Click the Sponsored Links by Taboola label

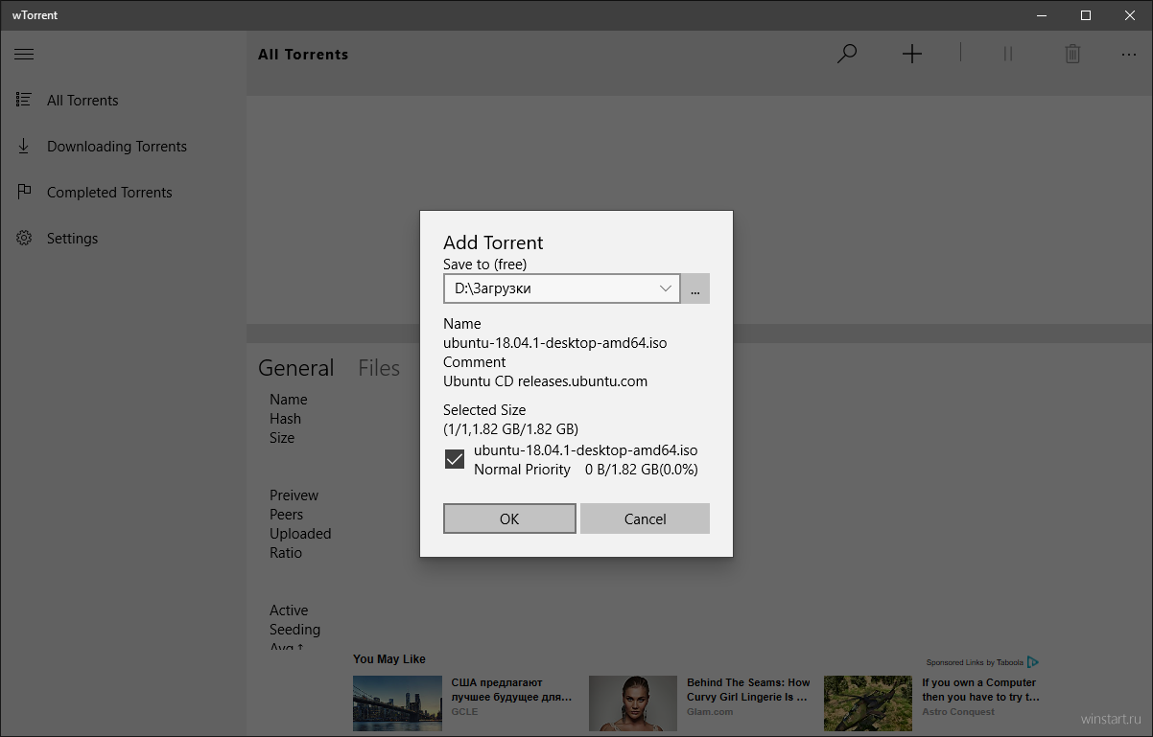click(x=975, y=662)
